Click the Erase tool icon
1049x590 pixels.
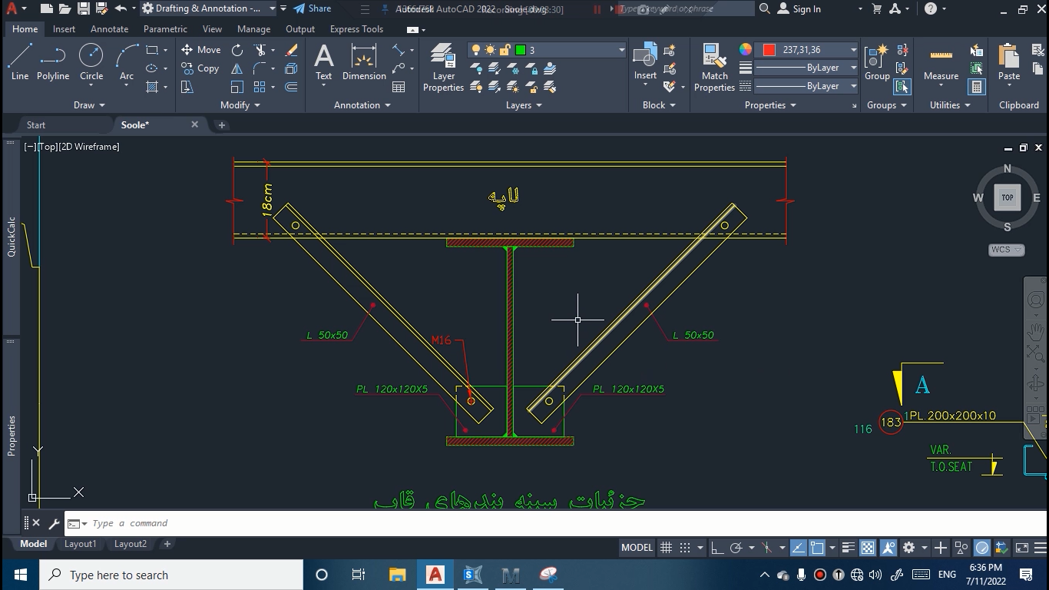pos(291,50)
